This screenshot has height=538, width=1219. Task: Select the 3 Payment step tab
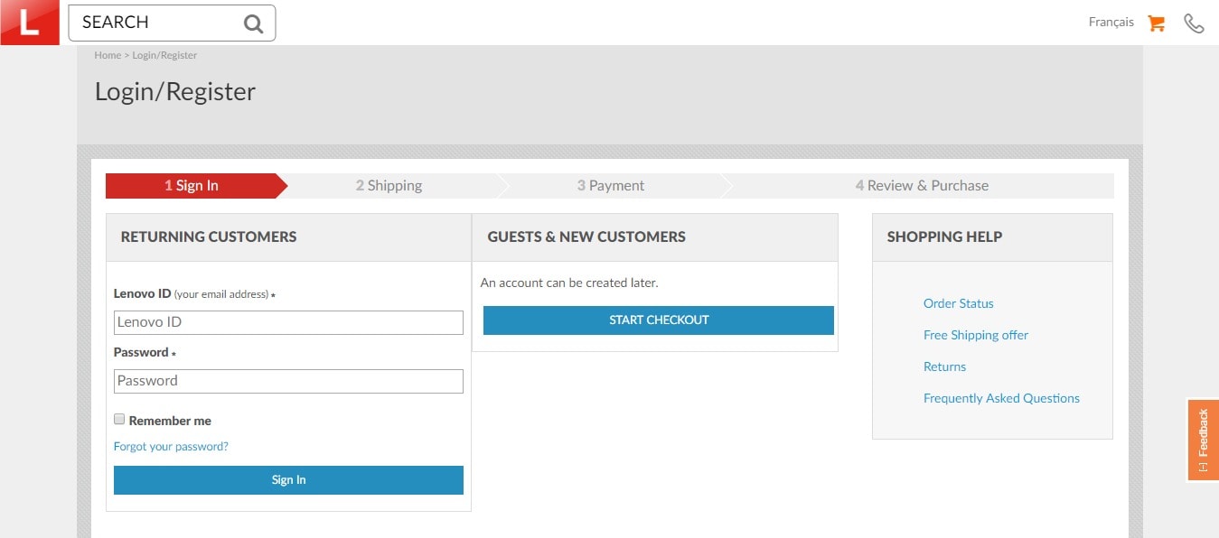(x=611, y=186)
